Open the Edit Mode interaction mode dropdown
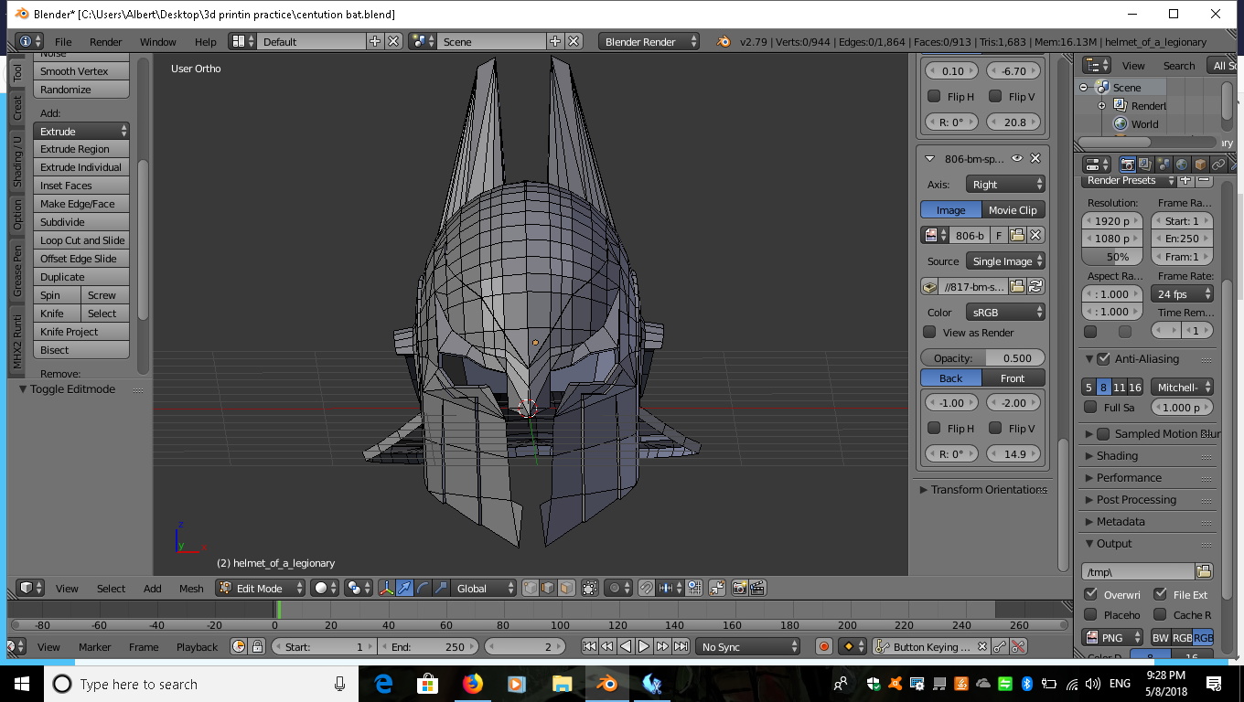Viewport: 1244px width, 702px height. pyautogui.click(x=261, y=588)
